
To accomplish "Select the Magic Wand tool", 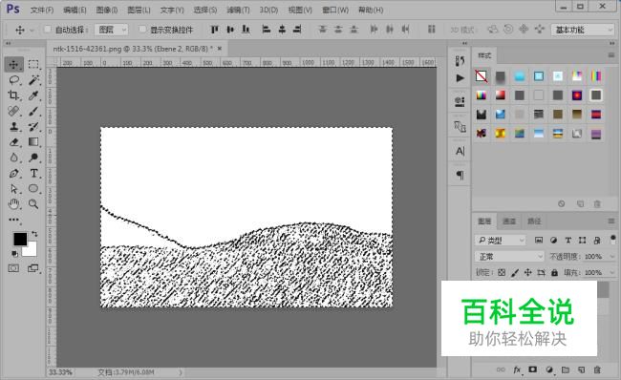I will (34, 80).
